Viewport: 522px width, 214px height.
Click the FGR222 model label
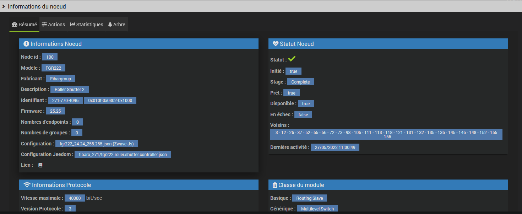click(53, 68)
